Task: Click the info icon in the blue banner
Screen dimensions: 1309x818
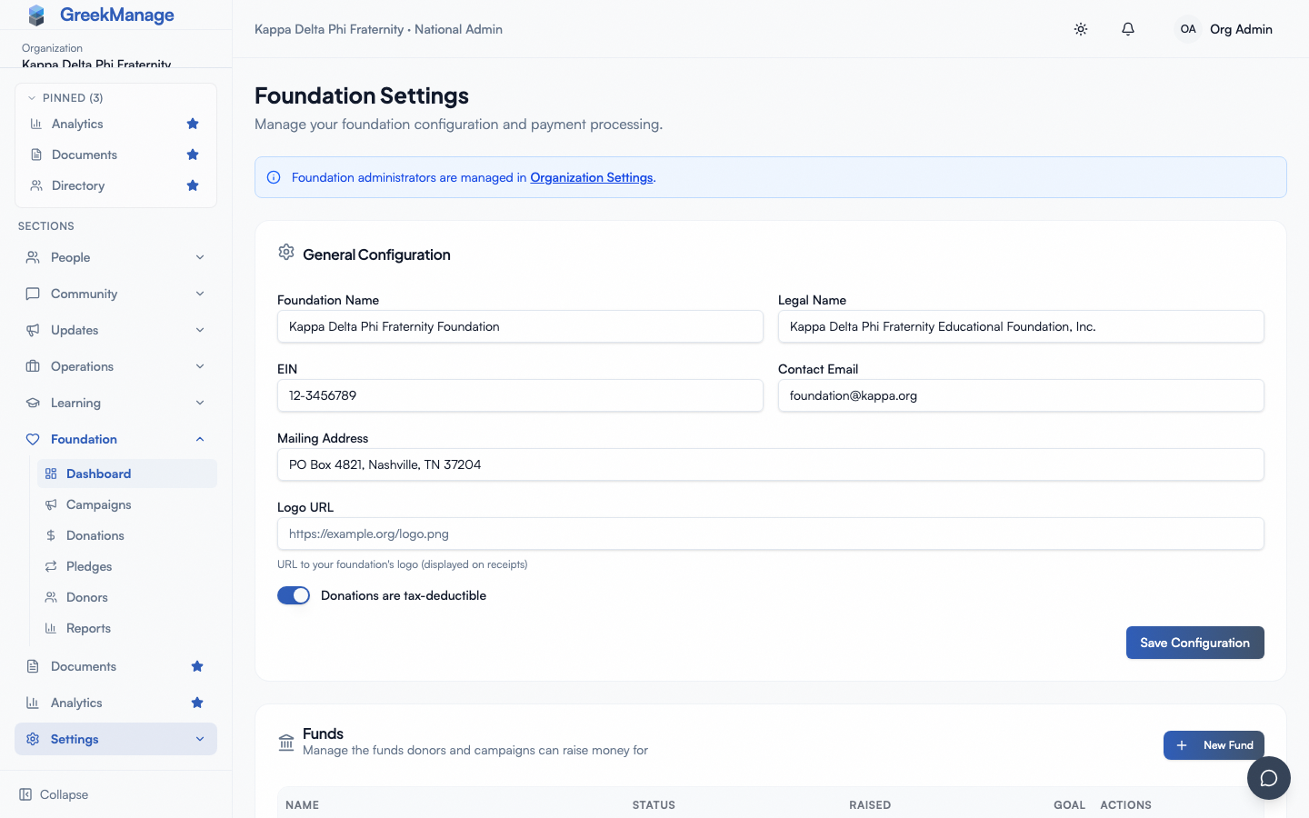Action: 274,177
